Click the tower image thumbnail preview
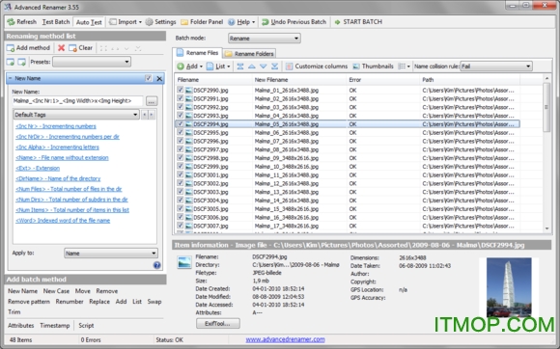Image resolution: width=560 pixels, height=349 pixels. [509, 287]
